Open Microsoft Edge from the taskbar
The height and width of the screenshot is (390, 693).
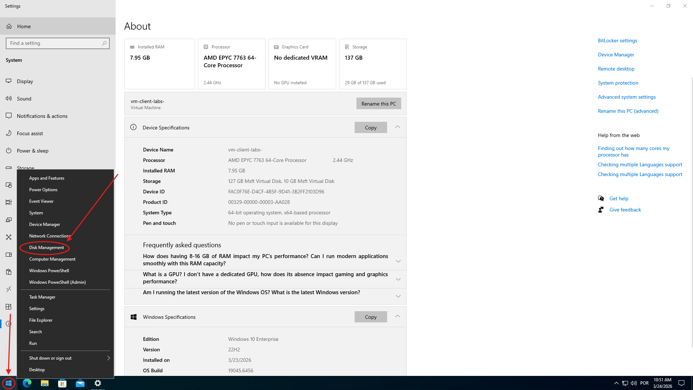tap(27, 383)
